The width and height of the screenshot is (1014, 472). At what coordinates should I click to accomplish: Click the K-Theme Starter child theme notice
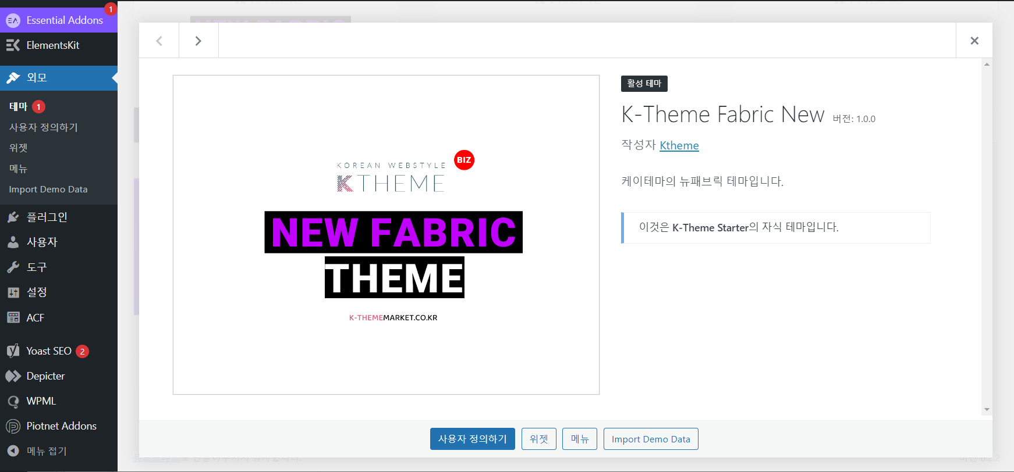776,228
